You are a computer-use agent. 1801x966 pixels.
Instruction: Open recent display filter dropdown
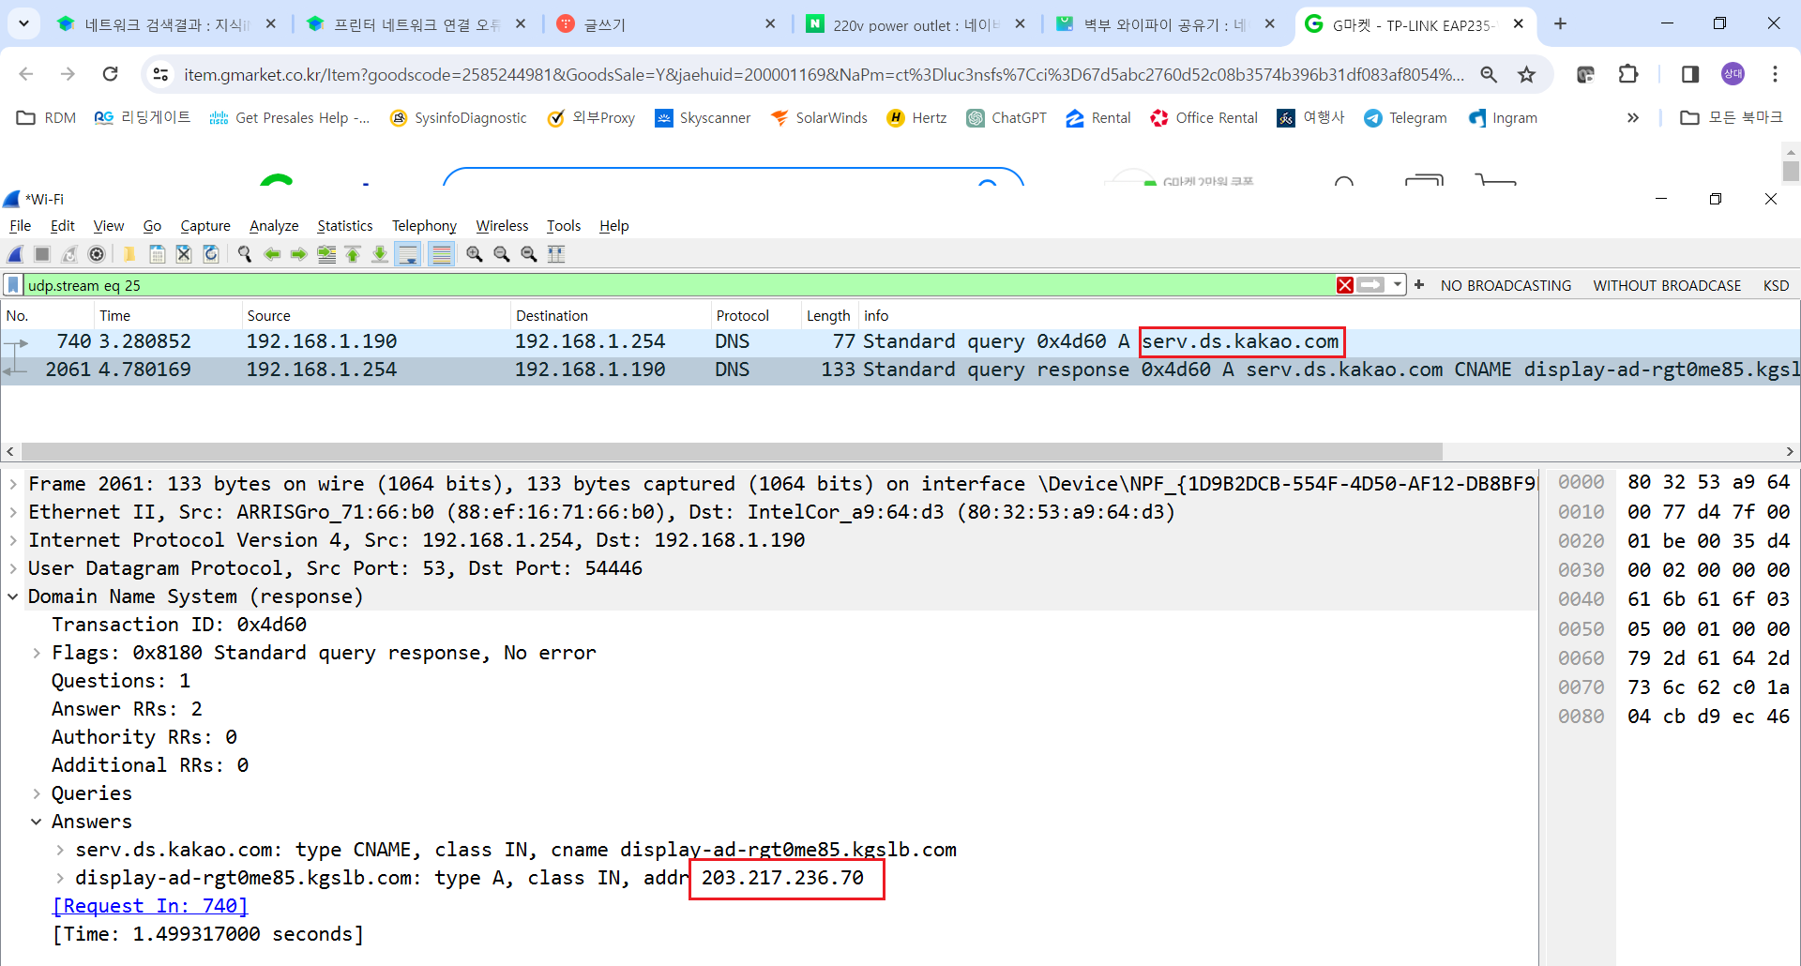point(1398,285)
